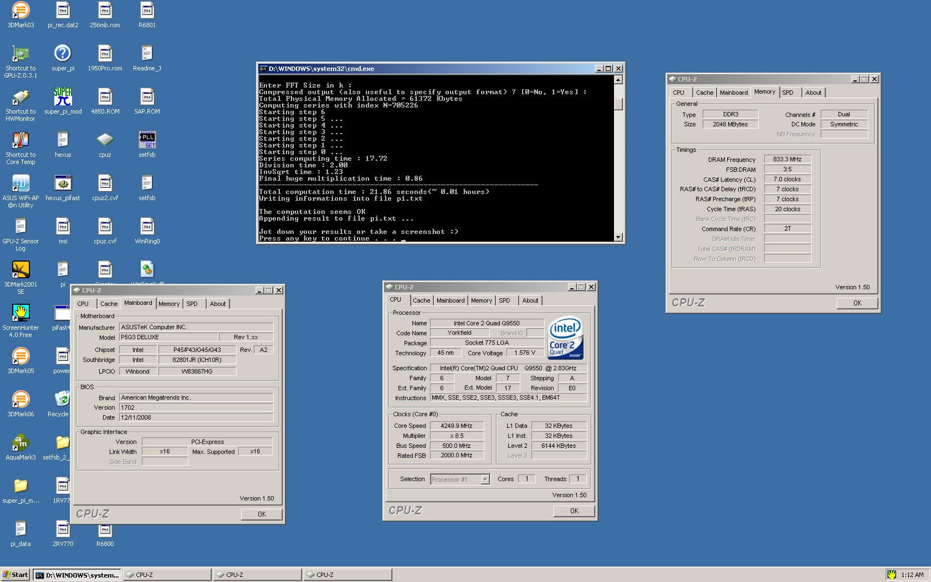Click OK in the Mainboard CPU-Z window

(262, 514)
